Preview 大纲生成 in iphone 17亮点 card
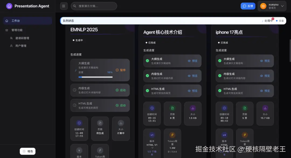The width and height of the screenshot is (291, 158). [x=265, y=61]
